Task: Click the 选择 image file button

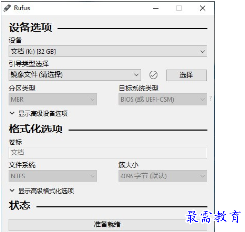Action: pyautogui.click(x=186, y=75)
